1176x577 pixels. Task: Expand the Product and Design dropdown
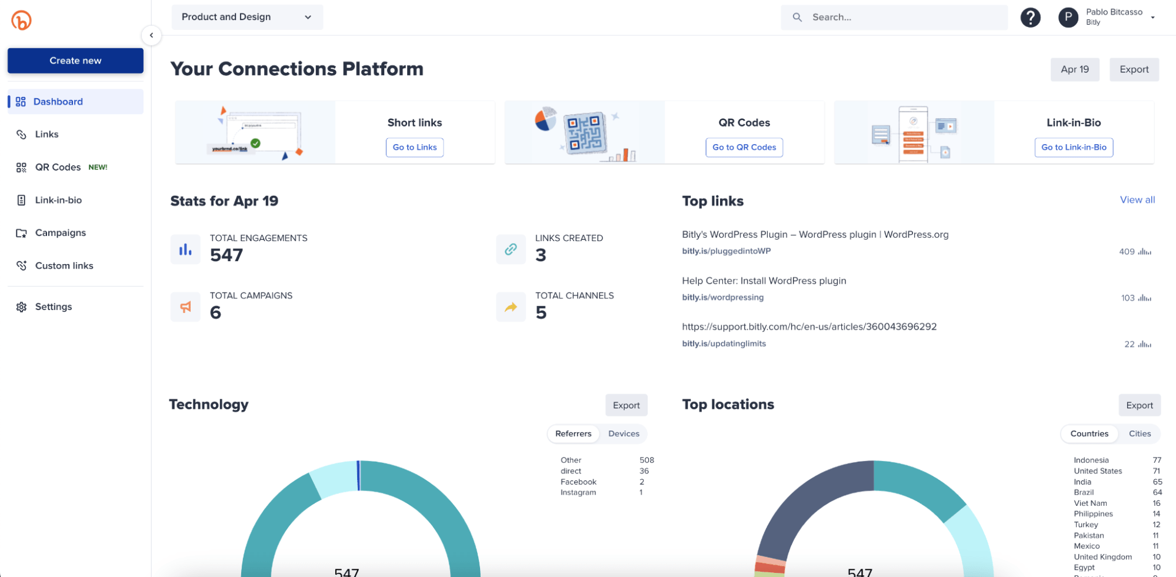click(247, 17)
